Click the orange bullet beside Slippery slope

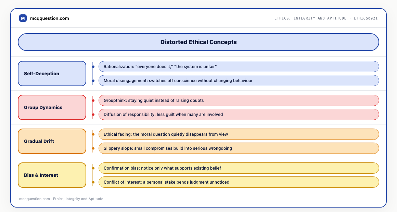pyautogui.click(x=93, y=148)
